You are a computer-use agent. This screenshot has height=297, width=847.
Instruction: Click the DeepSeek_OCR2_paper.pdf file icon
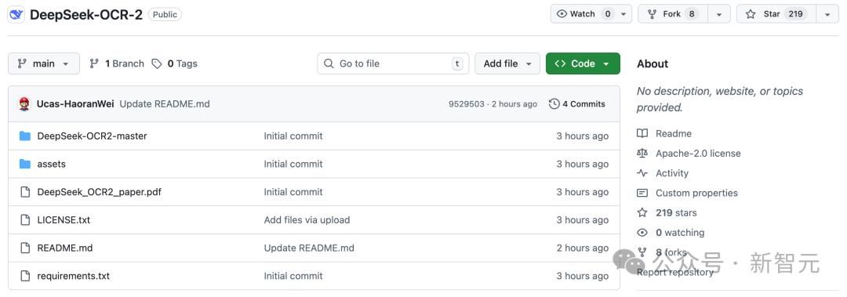pyautogui.click(x=25, y=192)
